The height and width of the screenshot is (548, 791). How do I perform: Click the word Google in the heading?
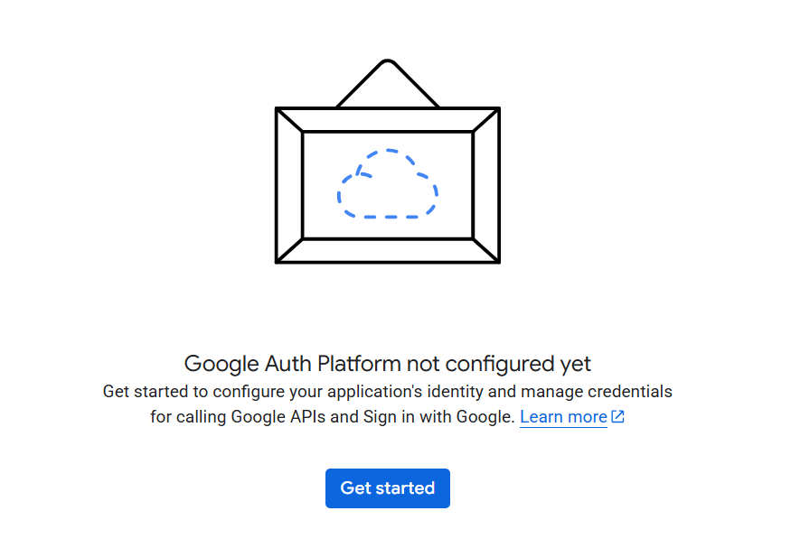pos(221,365)
